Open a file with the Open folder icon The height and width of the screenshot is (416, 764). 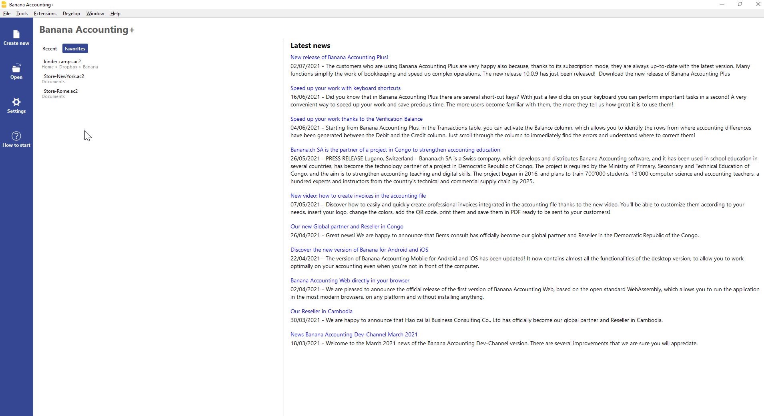[x=16, y=68]
